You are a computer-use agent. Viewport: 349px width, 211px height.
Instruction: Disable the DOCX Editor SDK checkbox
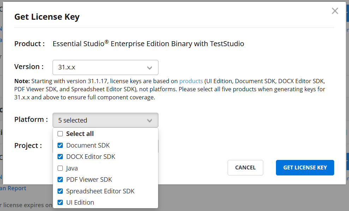[x=60, y=156]
